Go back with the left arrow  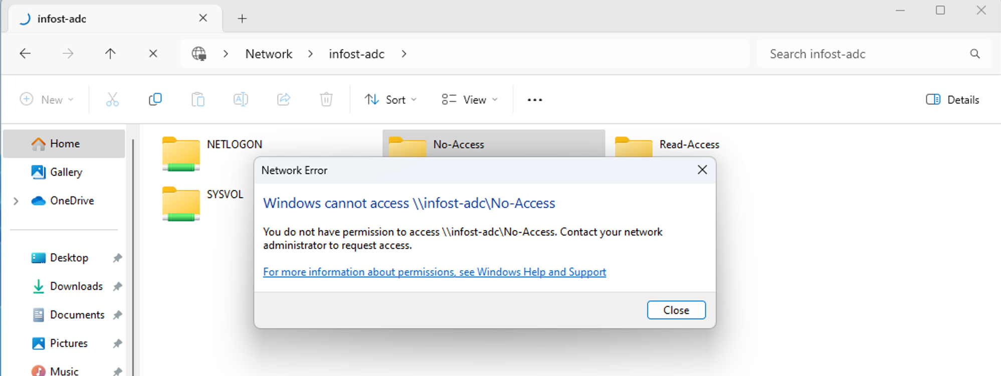click(x=25, y=54)
